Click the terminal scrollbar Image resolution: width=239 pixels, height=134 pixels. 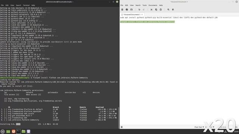[119, 118]
